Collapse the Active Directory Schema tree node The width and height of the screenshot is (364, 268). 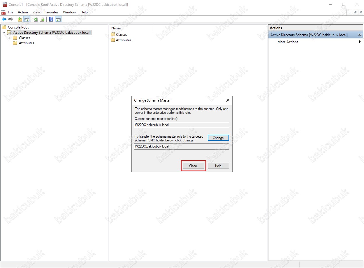[x=4, y=33]
